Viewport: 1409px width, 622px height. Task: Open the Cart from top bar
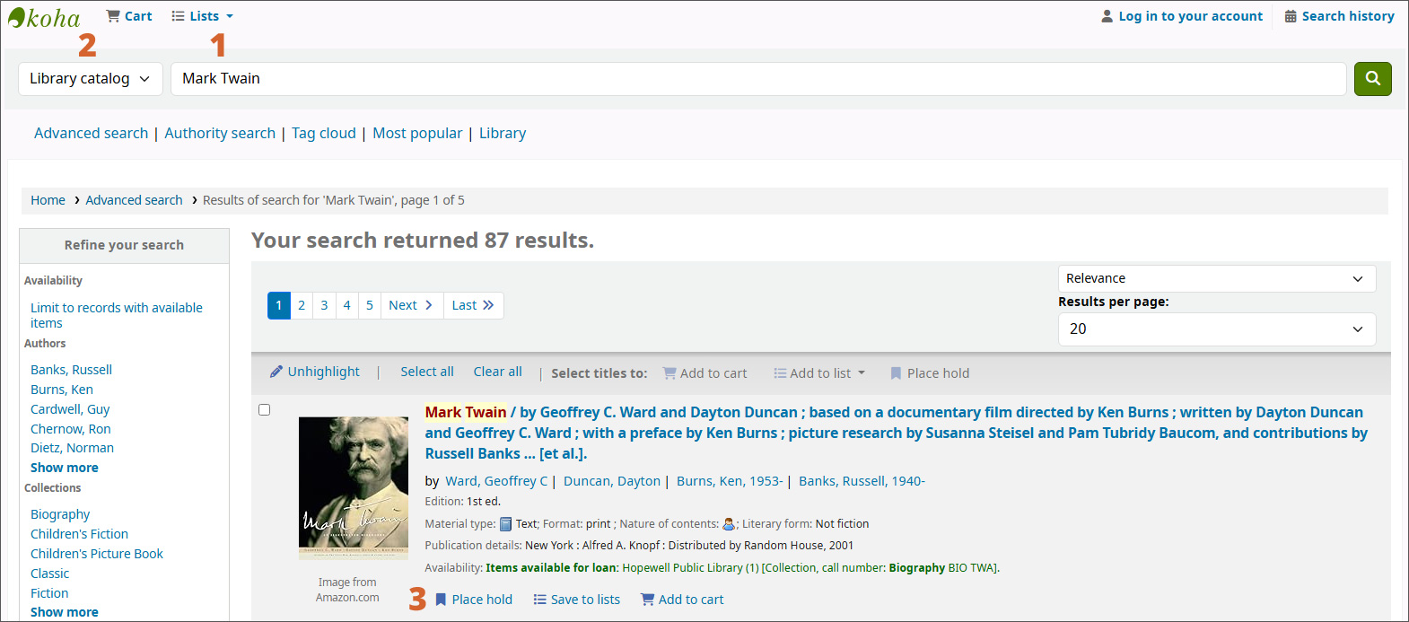point(129,16)
